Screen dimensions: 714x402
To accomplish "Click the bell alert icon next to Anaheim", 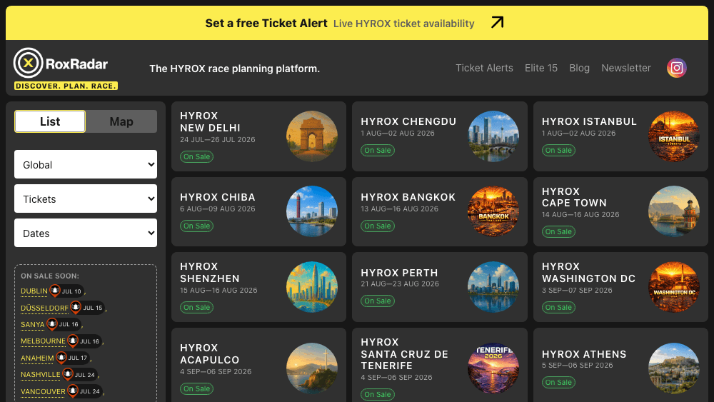I will (61, 358).
